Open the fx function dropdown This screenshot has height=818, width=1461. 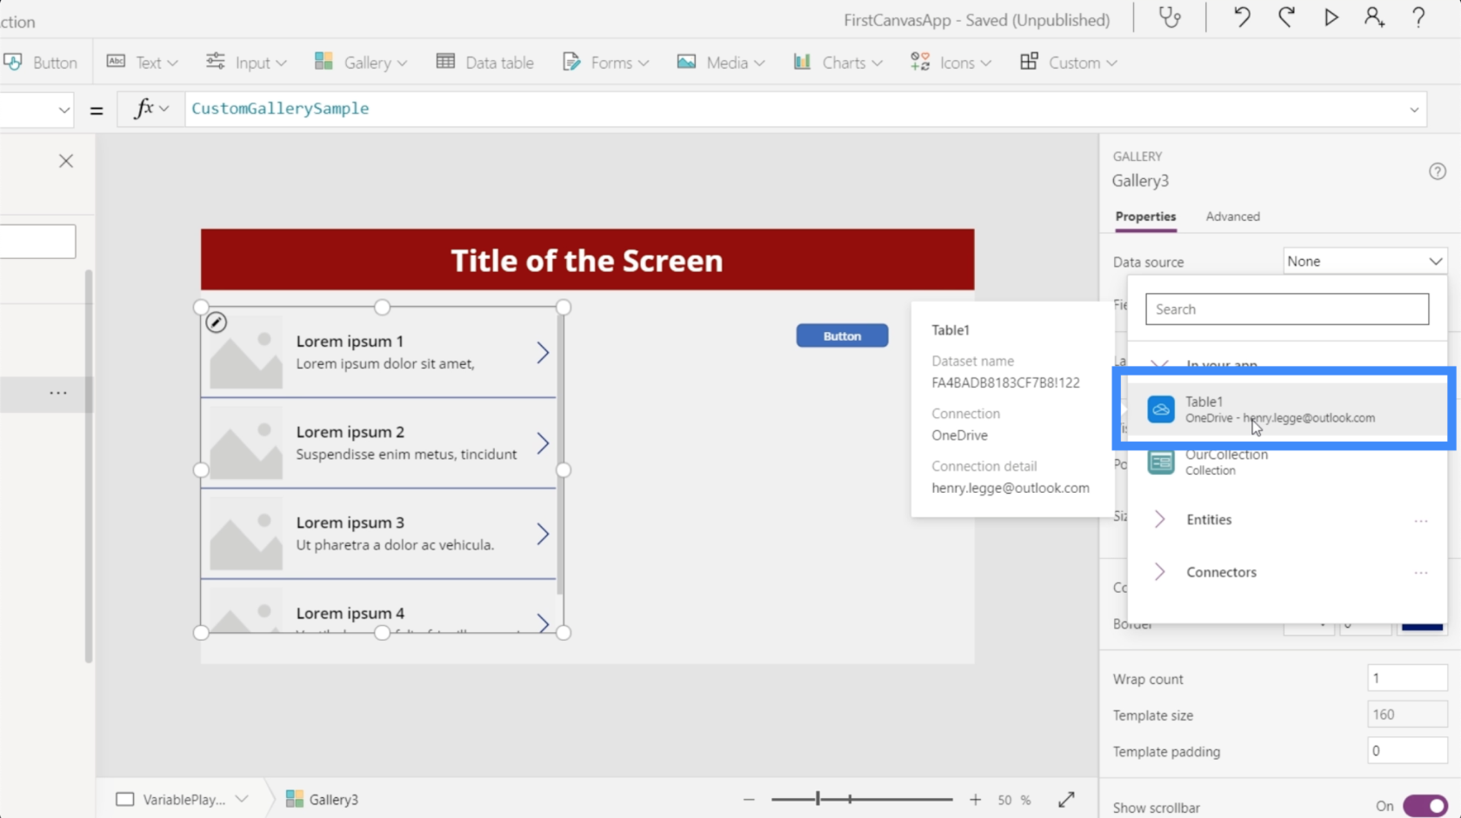pyautogui.click(x=151, y=109)
